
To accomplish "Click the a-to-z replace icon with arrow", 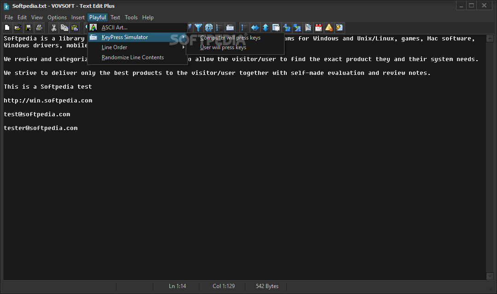I will 287,28.
